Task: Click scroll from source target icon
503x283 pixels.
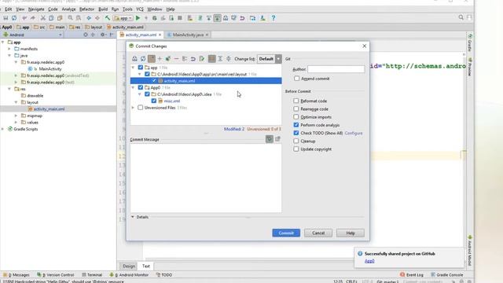Action: tap(86, 35)
